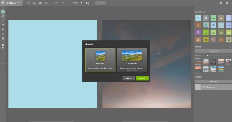Screen dimensions: 232x122
Task: Click the Add Layer button
Action: click(x=213, y=81)
